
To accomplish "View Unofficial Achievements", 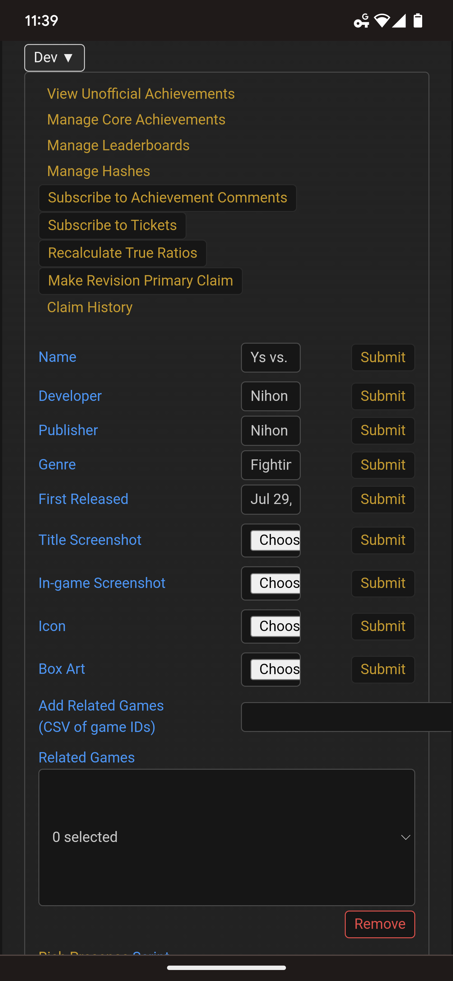I will pos(140,94).
